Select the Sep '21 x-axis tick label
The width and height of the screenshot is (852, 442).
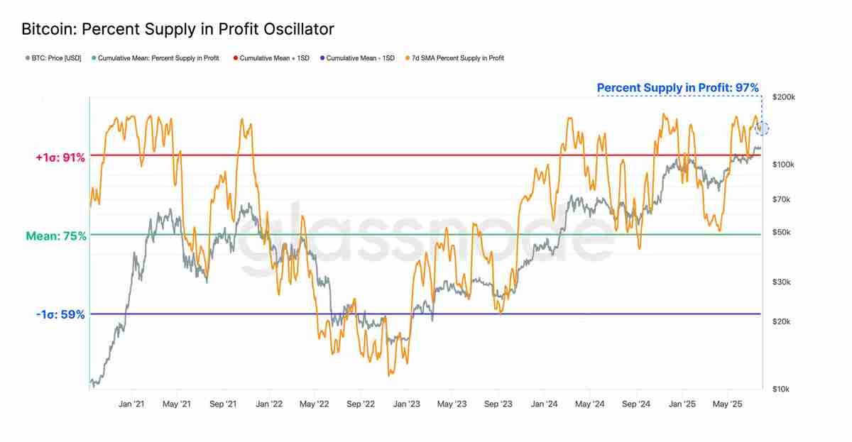click(223, 404)
